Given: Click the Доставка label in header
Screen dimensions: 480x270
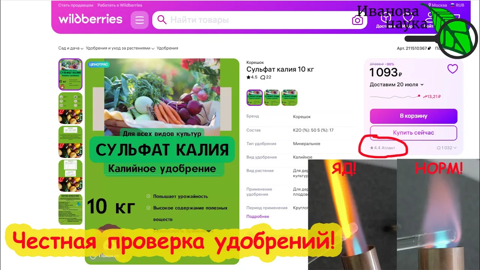Looking at the screenshot, I should tap(385, 26).
